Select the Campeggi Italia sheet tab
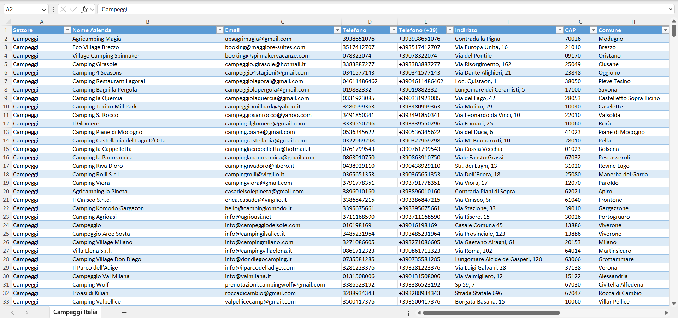 75,312
